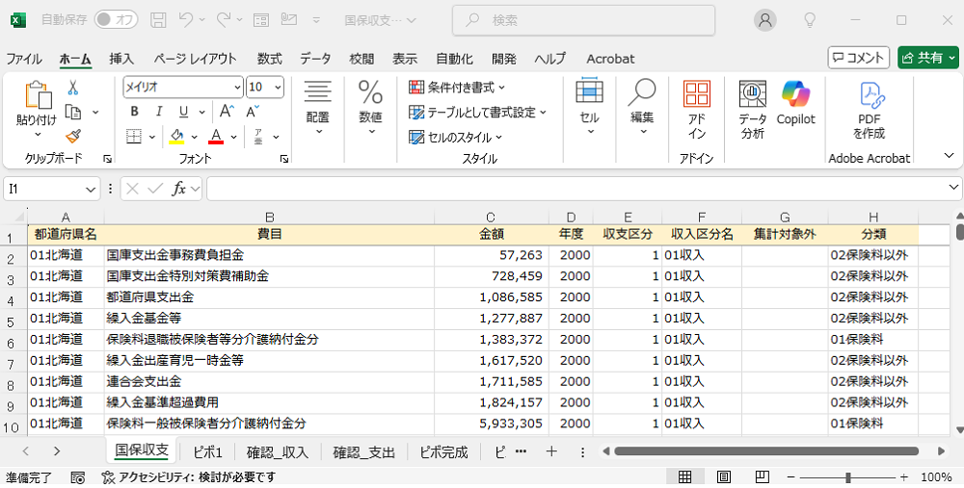Open the 配置 alignment menu
Screen dimensions: 964x488
(318, 108)
